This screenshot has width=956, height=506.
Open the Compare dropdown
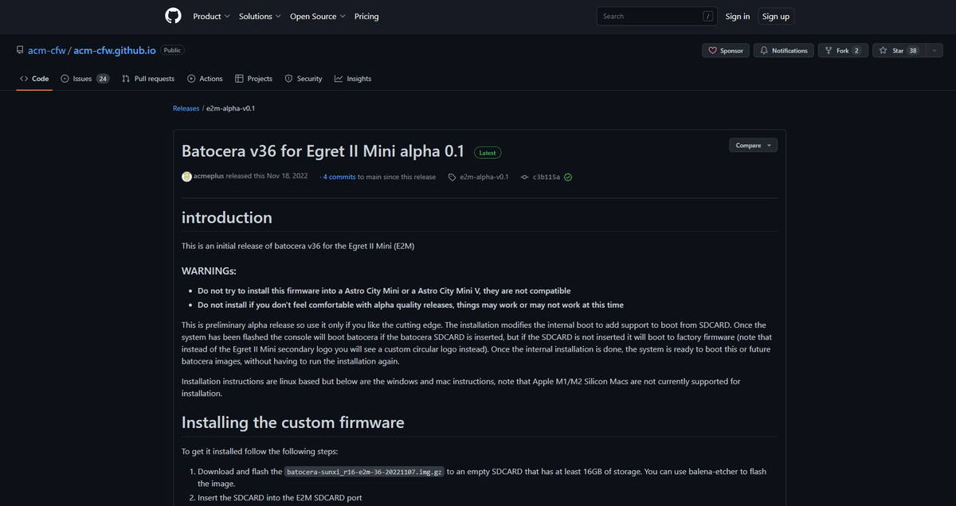point(753,146)
